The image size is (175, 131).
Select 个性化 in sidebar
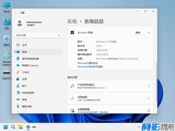click(38, 72)
